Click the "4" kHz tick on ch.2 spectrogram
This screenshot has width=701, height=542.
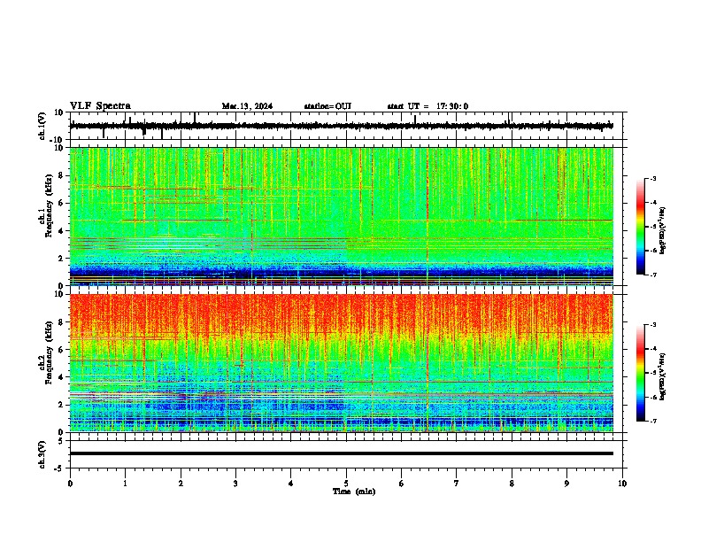pyautogui.click(x=61, y=377)
